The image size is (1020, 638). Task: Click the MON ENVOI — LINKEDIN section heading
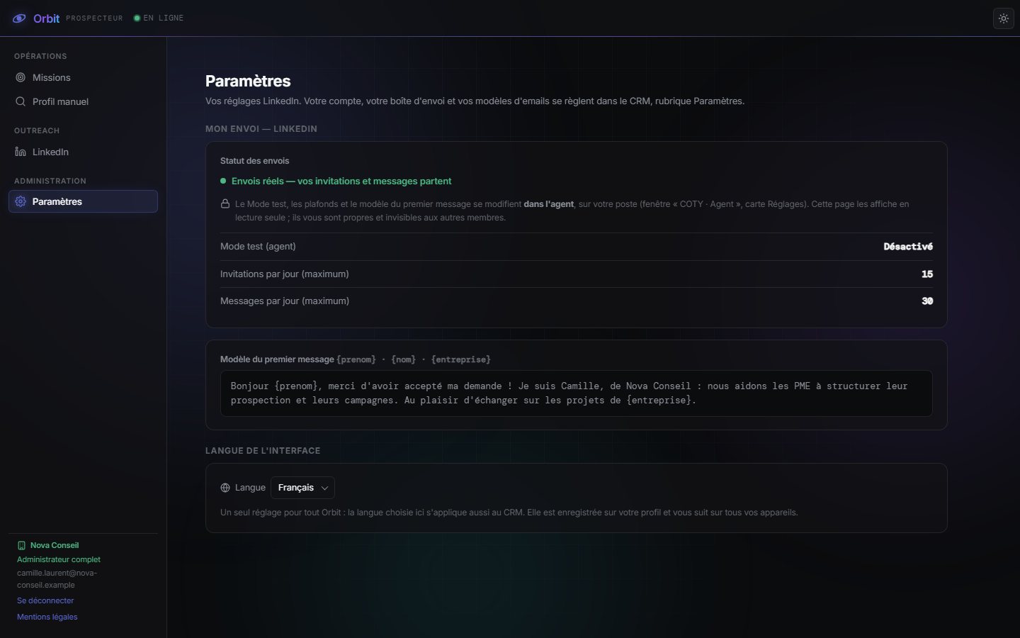261,129
